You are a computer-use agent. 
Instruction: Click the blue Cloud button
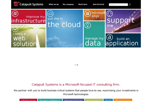pyautogui.click(x=108, y=100)
